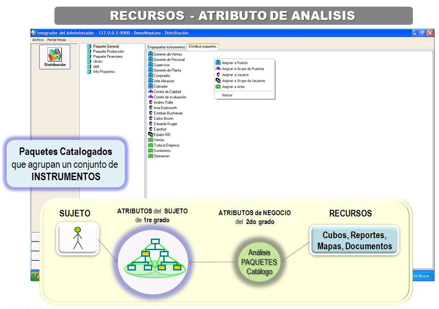Select the Equipo I&D user group icon

pyautogui.click(x=150, y=135)
